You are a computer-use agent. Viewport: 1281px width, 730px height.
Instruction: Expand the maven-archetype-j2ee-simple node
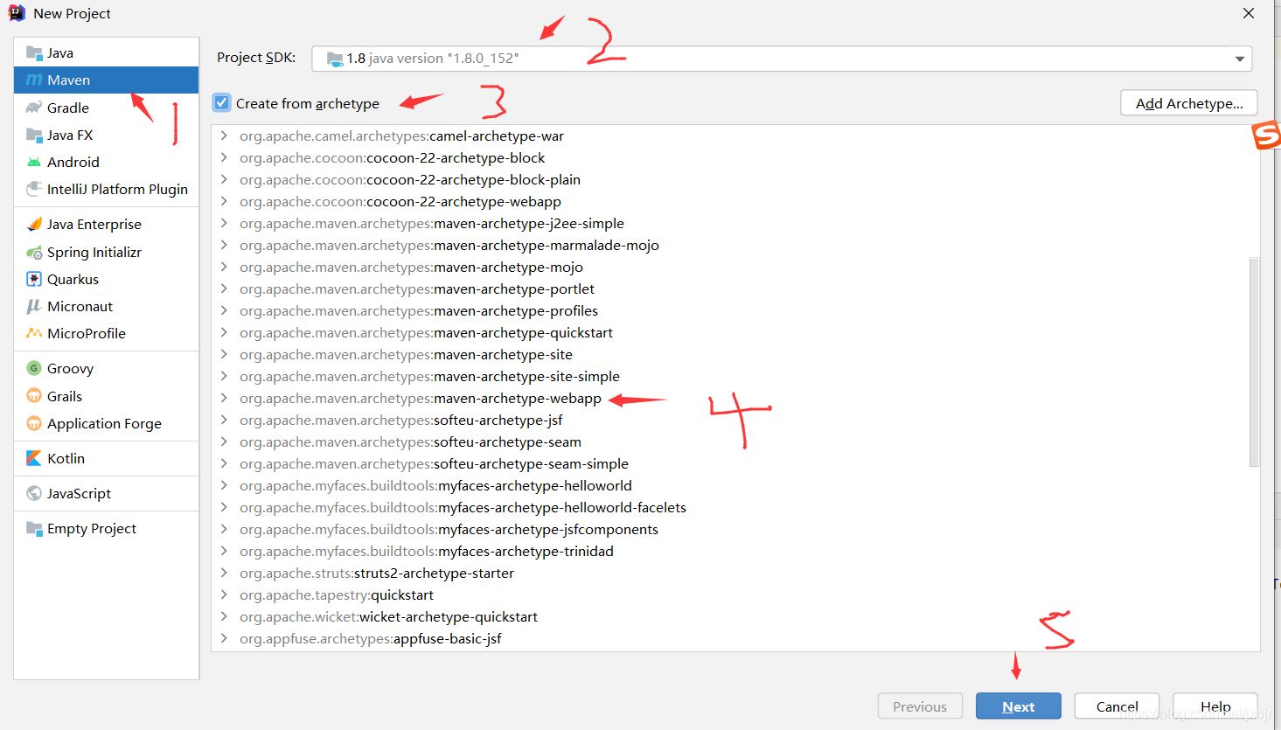pyautogui.click(x=225, y=223)
